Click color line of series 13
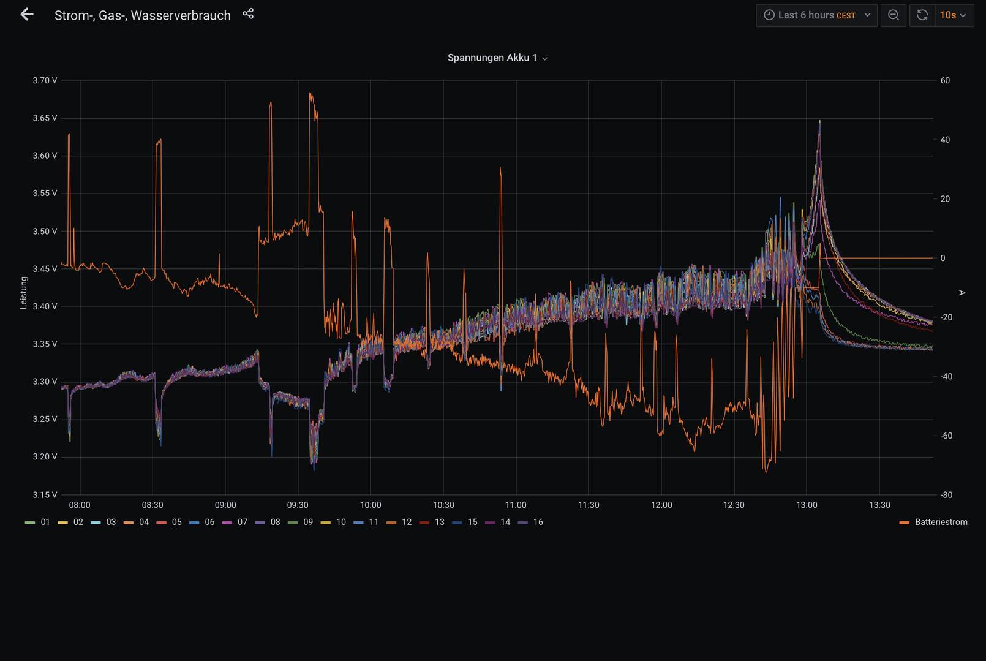 424,523
